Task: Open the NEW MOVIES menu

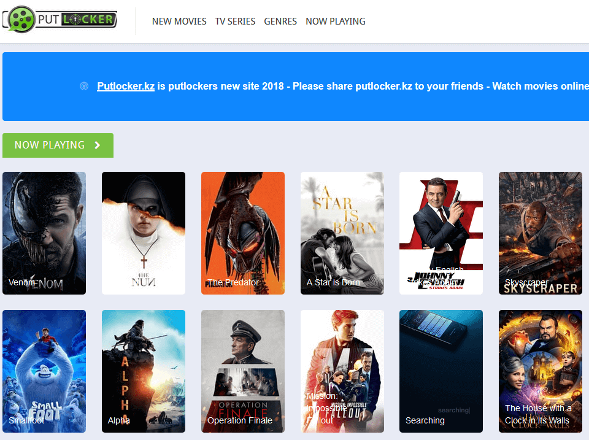Action: (x=179, y=21)
